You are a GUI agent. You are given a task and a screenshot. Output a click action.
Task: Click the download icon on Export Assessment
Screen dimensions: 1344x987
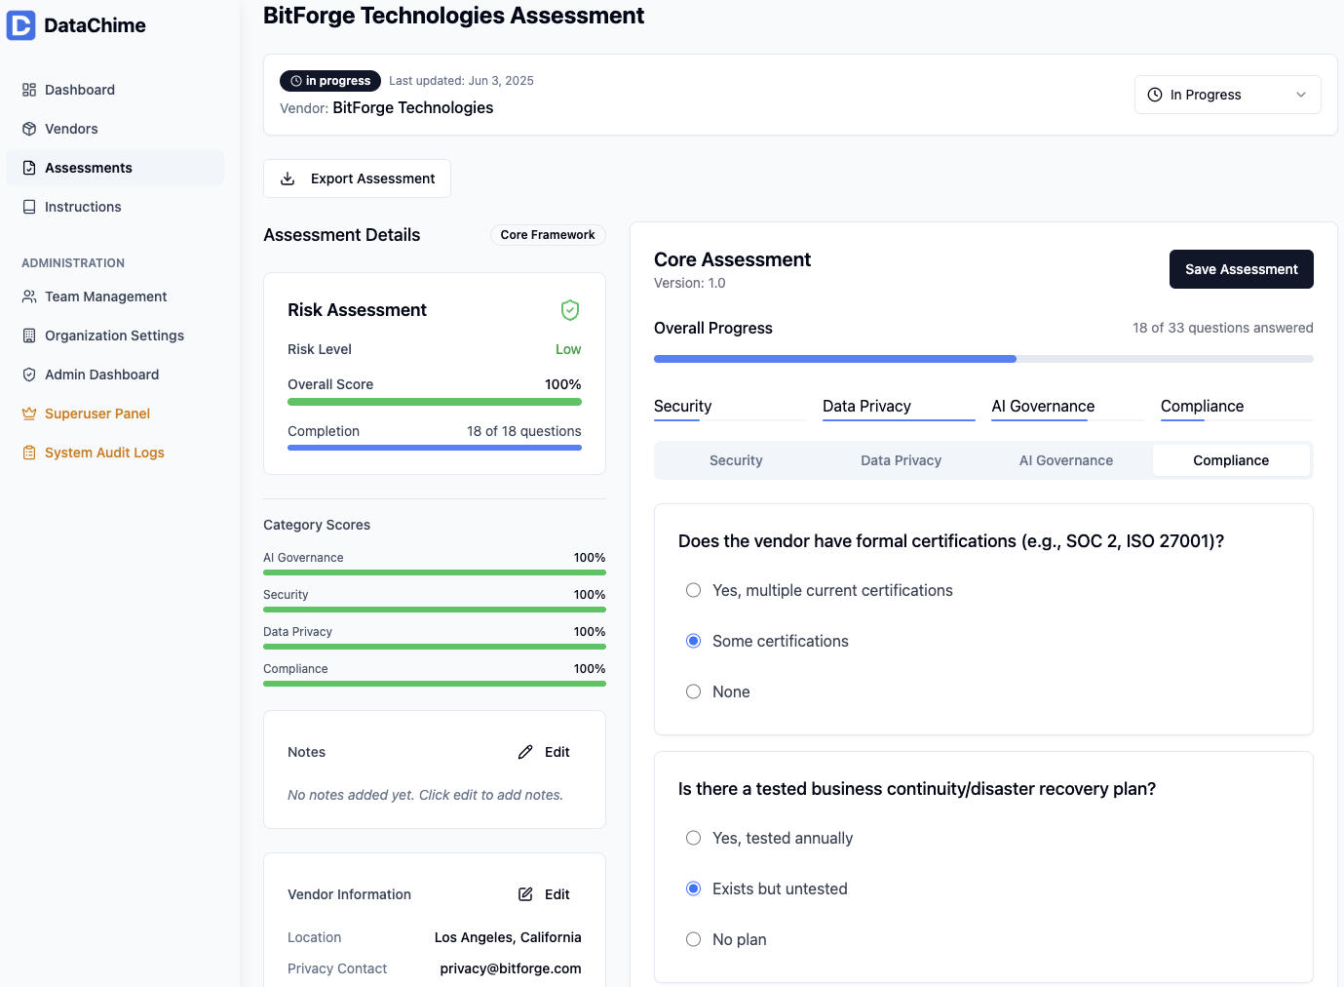288,178
